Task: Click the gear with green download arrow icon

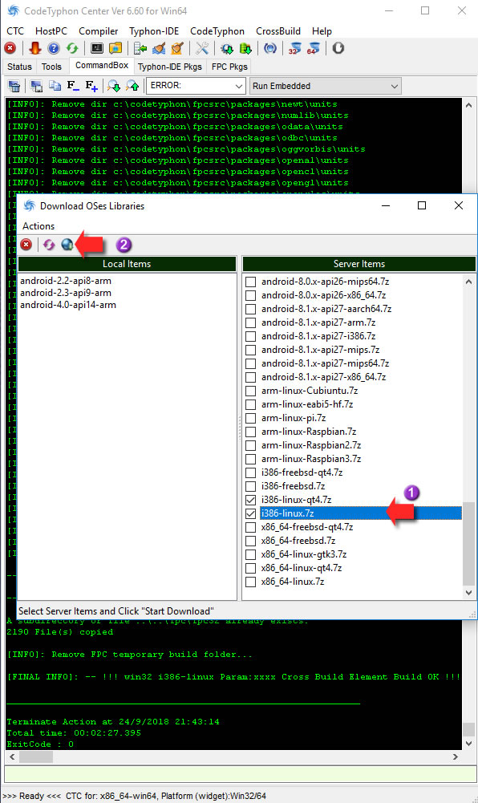Action: click(x=227, y=48)
